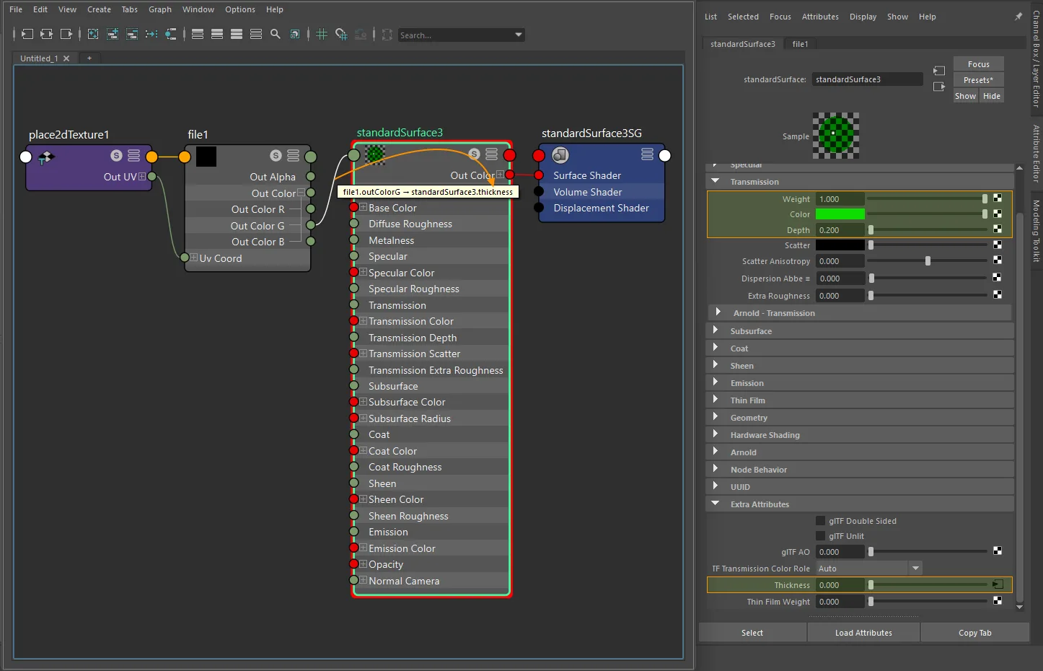The width and height of the screenshot is (1043, 671).
Task: Click the pin icon in Attribute Editor
Action: (1018, 17)
